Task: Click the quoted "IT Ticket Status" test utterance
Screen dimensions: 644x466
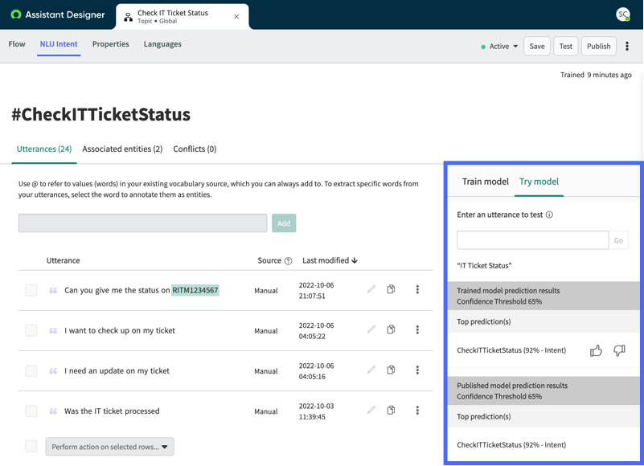Action: pyautogui.click(x=484, y=266)
